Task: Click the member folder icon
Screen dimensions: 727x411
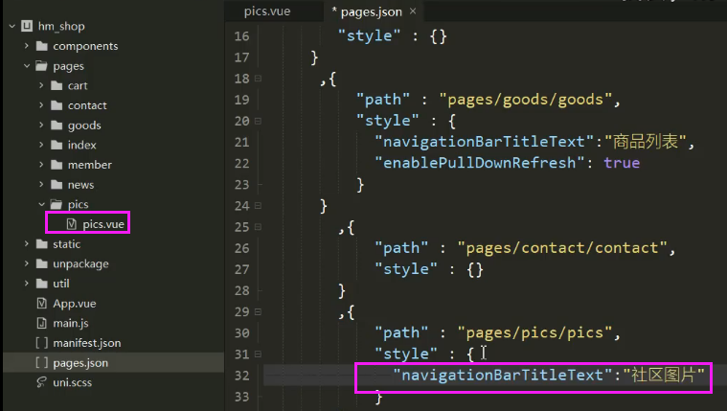Action: coord(57,164)
